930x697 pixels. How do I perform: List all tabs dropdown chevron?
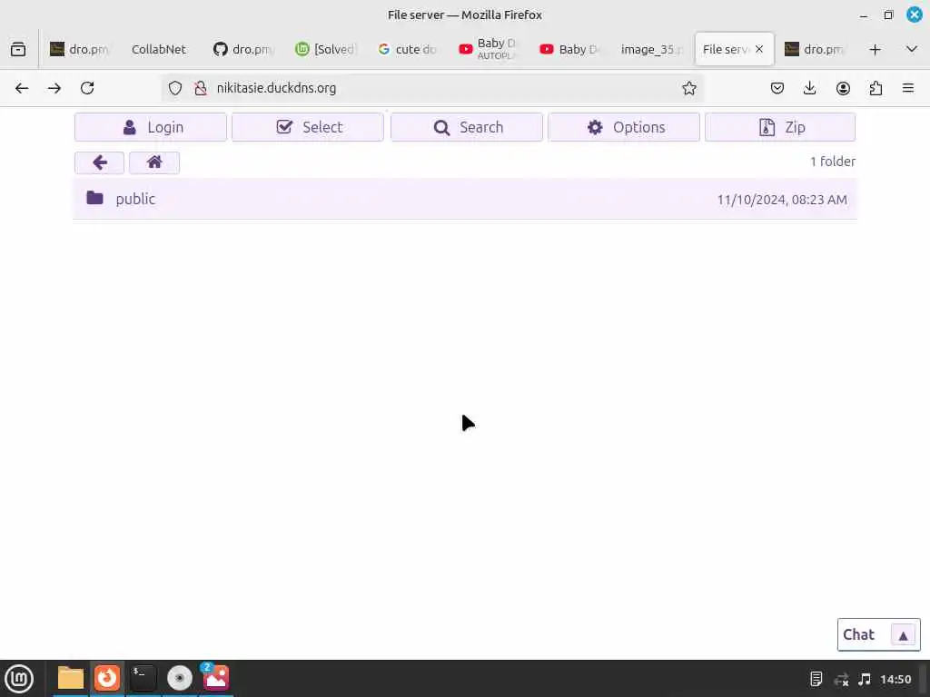pyautogui.click(x=912, y=49)
